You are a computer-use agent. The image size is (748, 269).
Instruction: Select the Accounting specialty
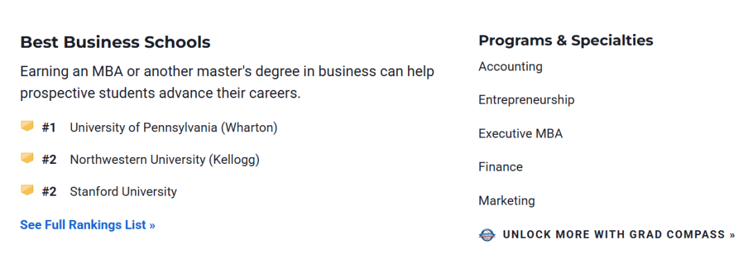pos(510,66)
